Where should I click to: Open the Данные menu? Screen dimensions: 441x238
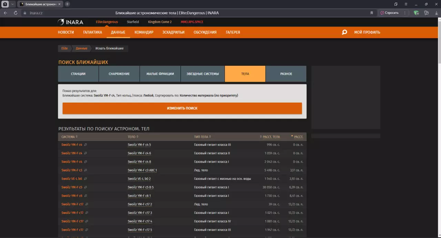(x=118, y=32)
